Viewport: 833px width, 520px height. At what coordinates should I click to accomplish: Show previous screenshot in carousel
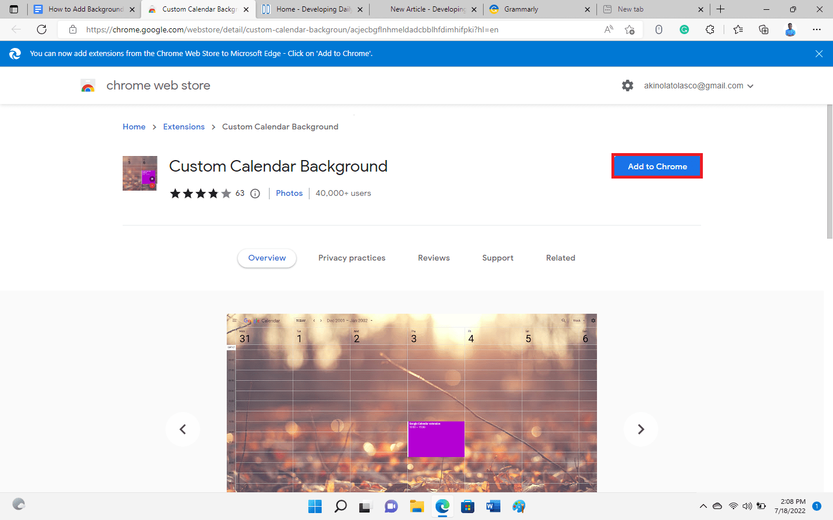tap(183, 429)
